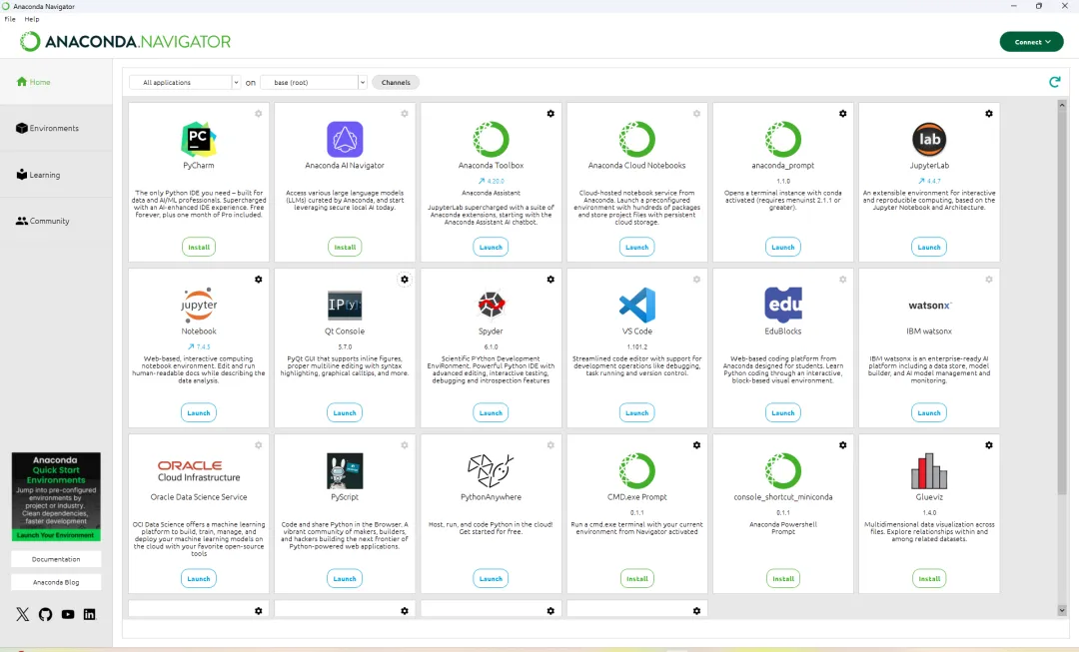The image size is (1079, 652).
Task: Click the vertical scrollbar down arrow
Action: [1062, 610]
